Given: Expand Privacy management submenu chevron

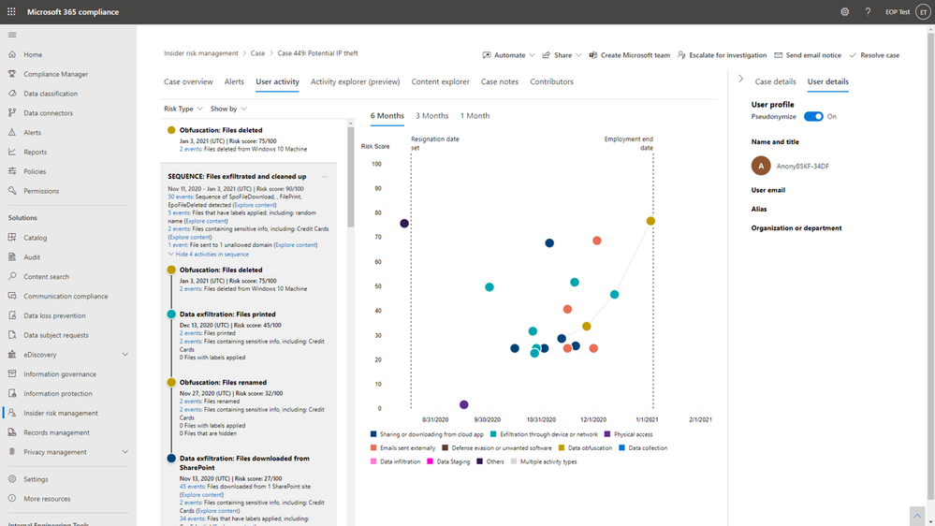Looking at the screenshot, I should point(124,452).
